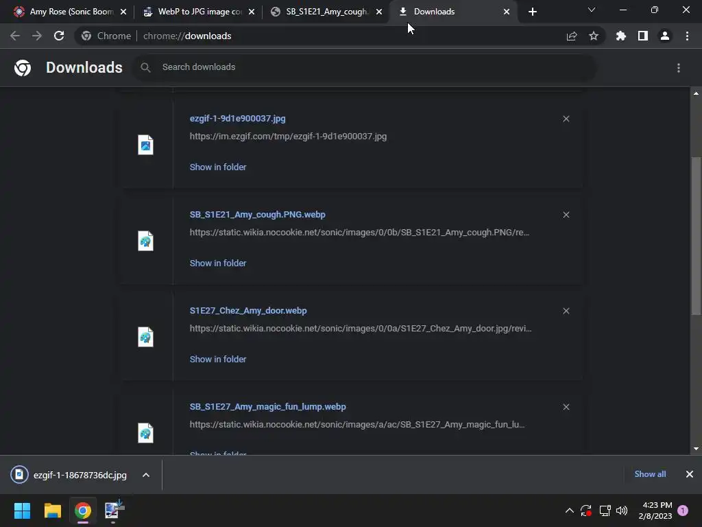Click the S1E27_Chez_Amy_door source URL
This screenshot has width=702, height=527.
tap(361, 329)
